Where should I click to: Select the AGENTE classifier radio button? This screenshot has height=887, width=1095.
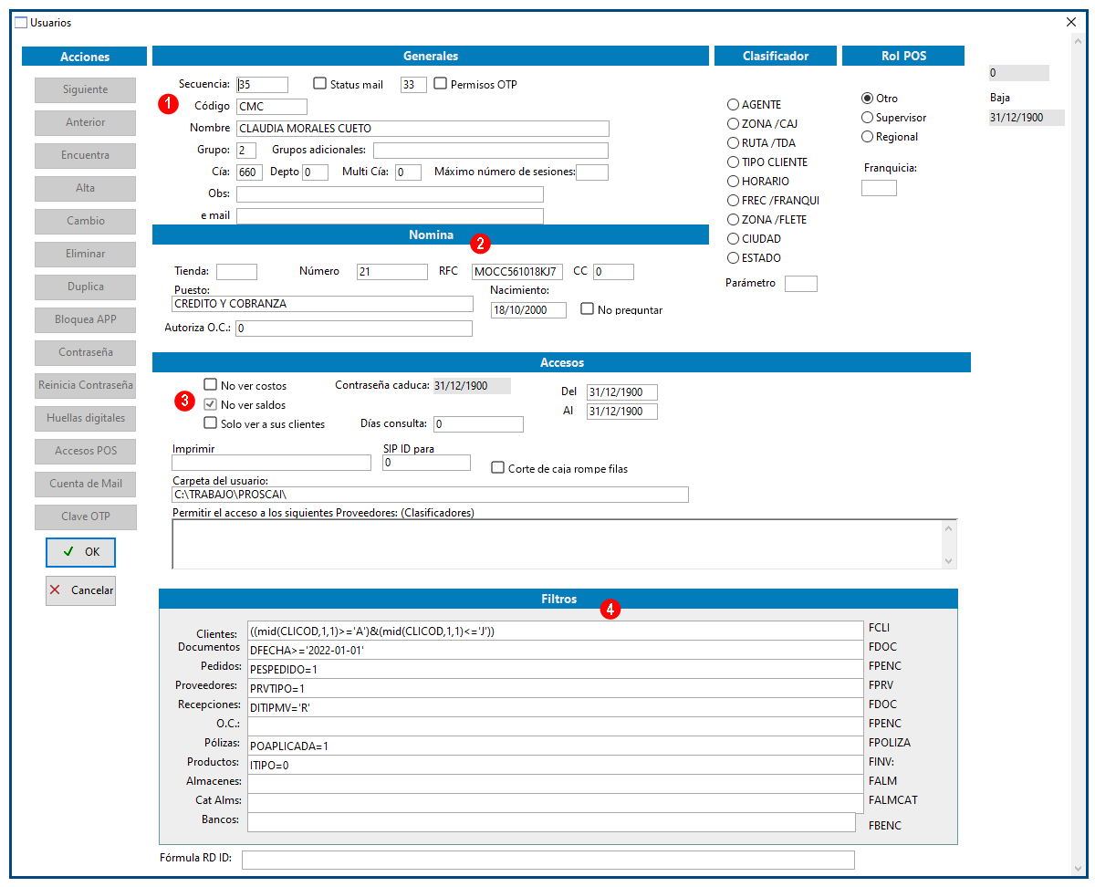pyautogui.click(x=733, y=105)
